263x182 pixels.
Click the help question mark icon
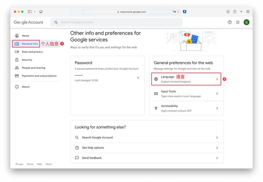(230, 22)
